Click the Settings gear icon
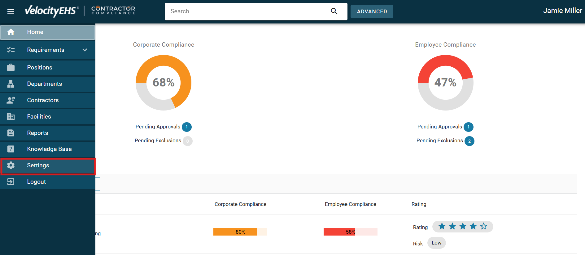This screenshot has width=585, height=255. (11, 165)
